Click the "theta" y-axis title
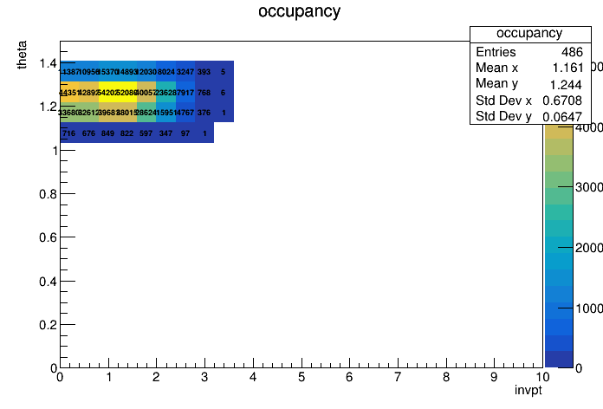 pos(22,55)
